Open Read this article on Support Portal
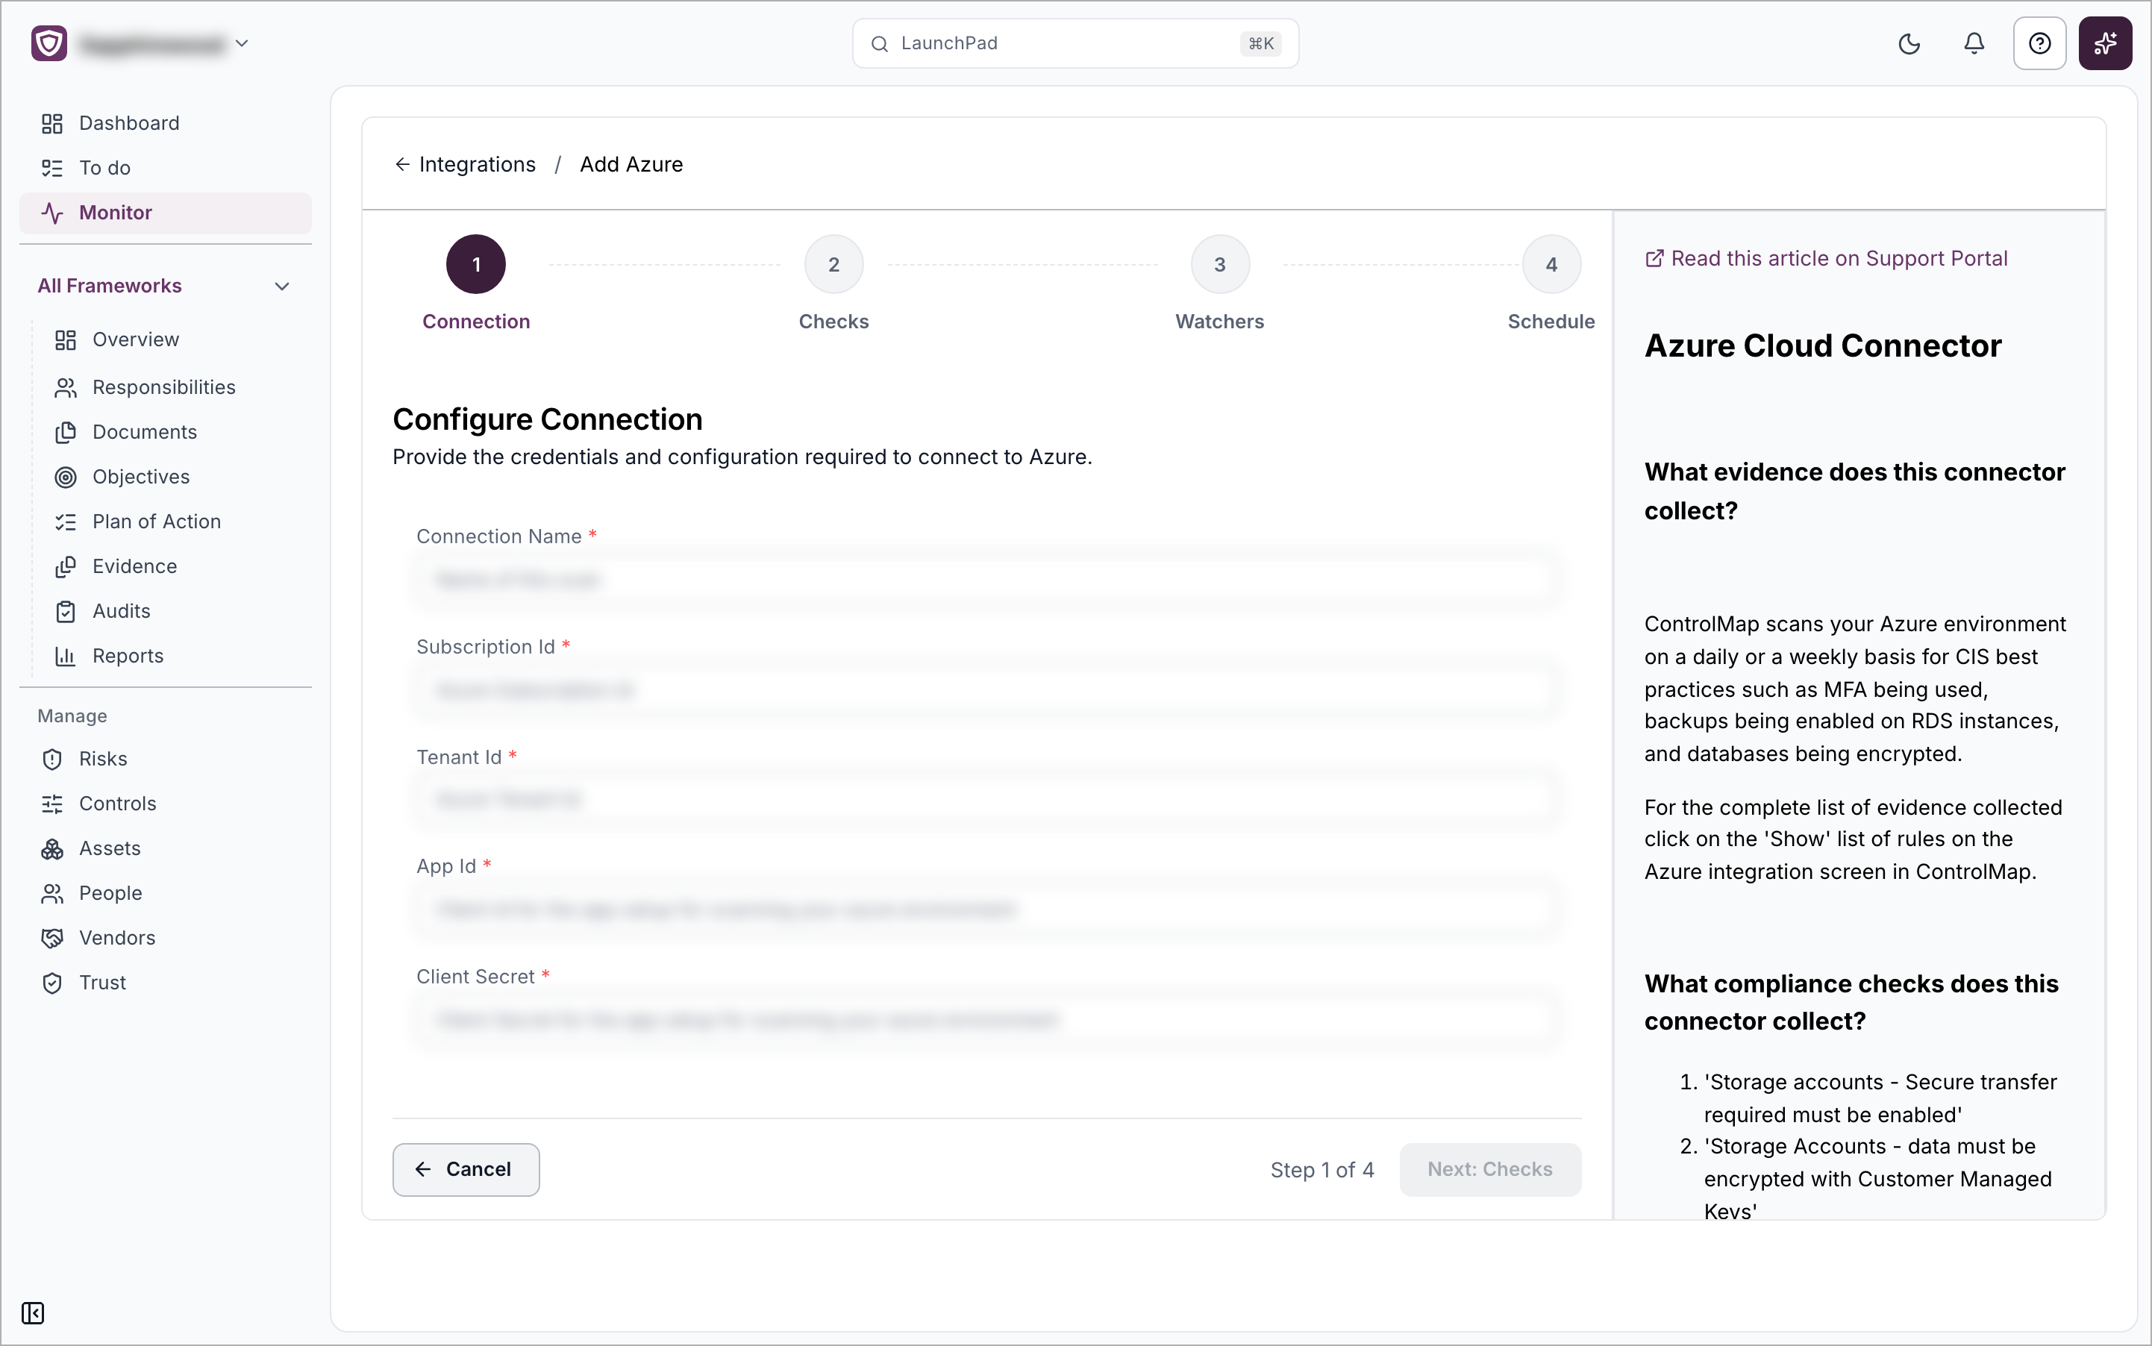 [x=1825, y=258]
